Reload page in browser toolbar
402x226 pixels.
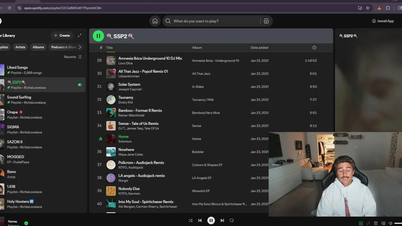click(9, 8)
